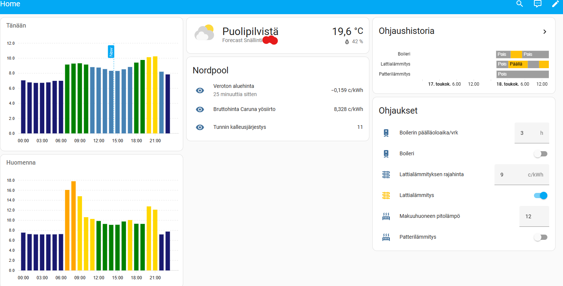Click the Boilerin päälläoloaika hours input field
Screen dimensions: 563x286
click(x=526, y=133)
